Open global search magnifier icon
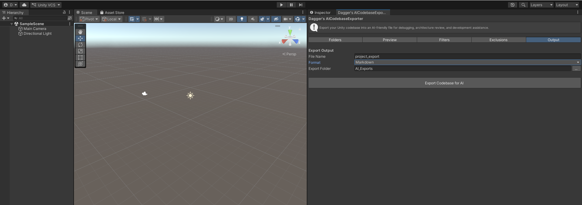This screenshot has height=205, width=582. click(523, 5)
